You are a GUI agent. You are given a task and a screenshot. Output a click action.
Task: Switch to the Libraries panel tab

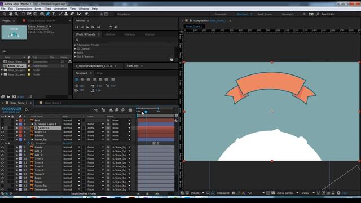(110, 34)
